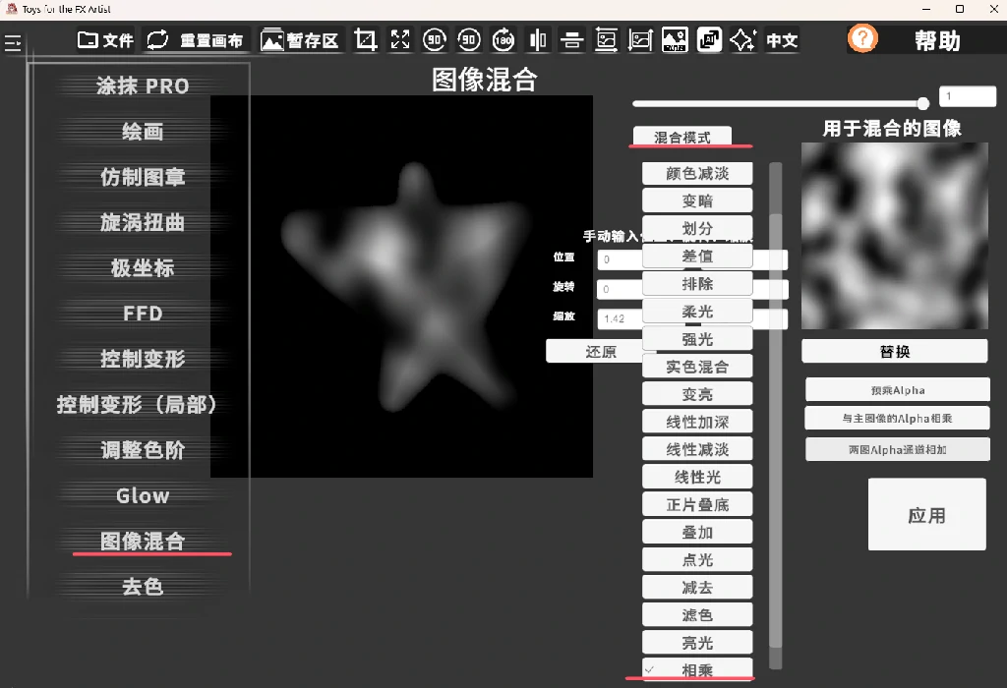
Task: Toggle 两图Alpha通道相加 option
Action: point(897,449)
